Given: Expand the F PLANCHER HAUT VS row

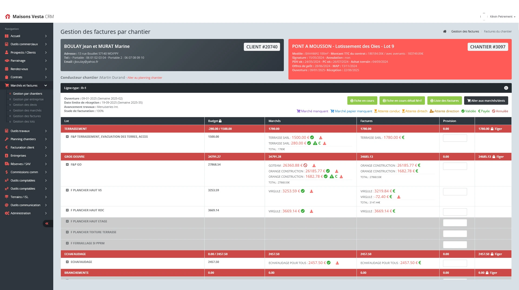Looking at the screenshot, I should tap(67, 190).
